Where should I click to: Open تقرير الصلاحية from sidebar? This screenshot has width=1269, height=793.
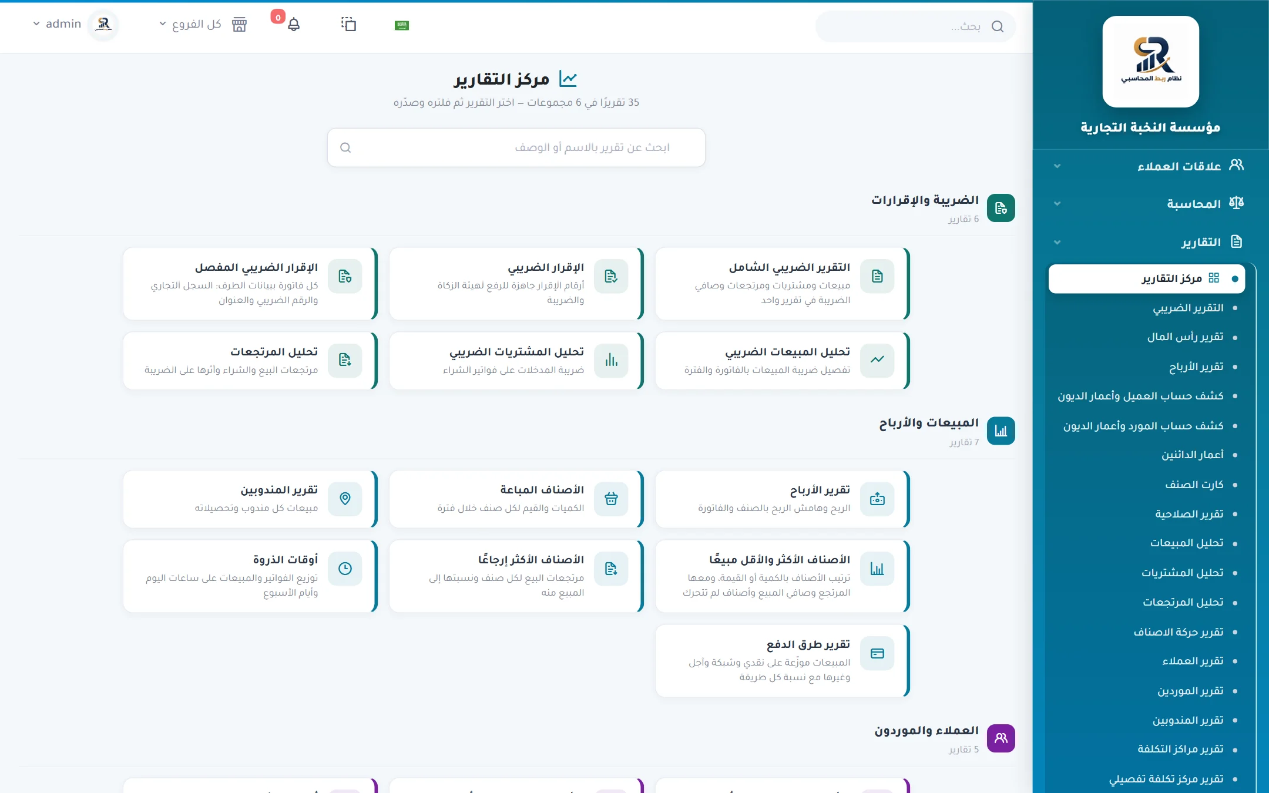click(x=1189, y=514)
